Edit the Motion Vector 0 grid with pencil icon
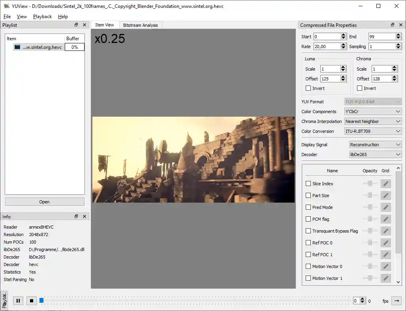This screenshot has width=406, height=311. [385, 266]
